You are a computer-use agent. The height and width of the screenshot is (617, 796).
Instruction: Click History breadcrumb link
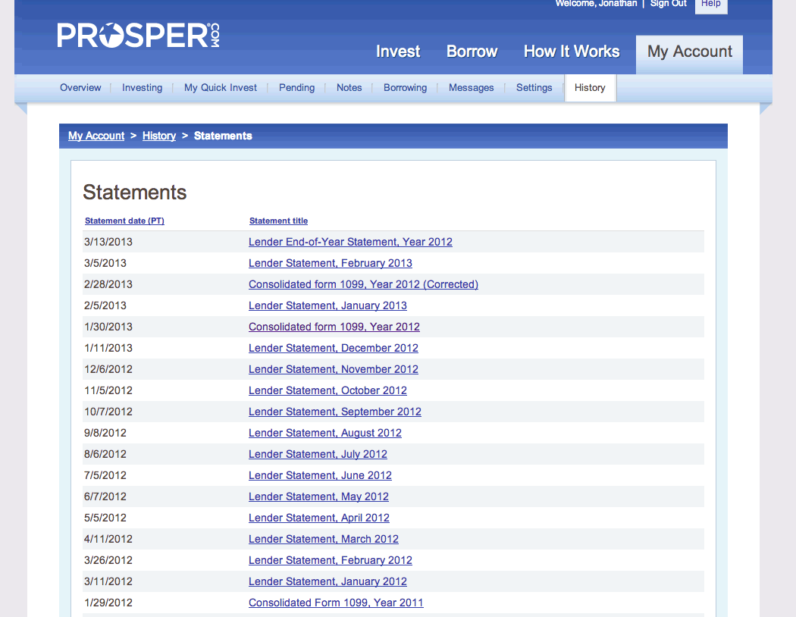click(x=159, y=136)
